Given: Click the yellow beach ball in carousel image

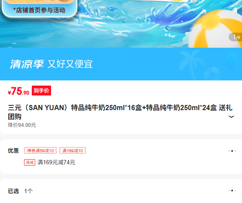Looking at the screenshot, I should (216, 29).
